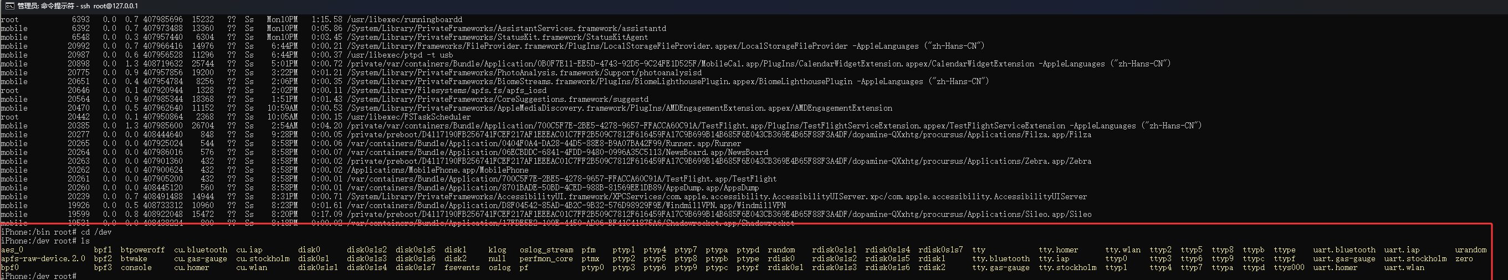Click the command prompt icon in title bar
Image resolution: width=1508 pixels, height=280 pixels.
tap(10, 6)
